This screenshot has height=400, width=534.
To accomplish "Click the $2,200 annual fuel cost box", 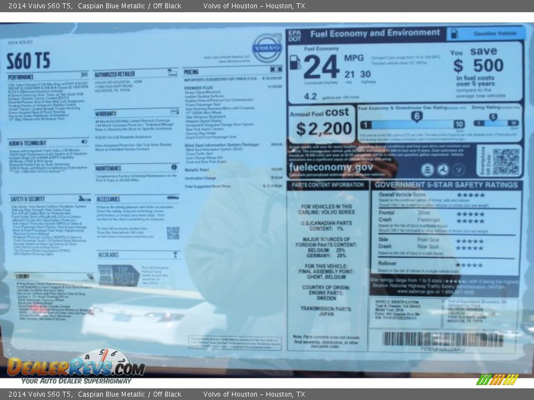I will 322,124.
